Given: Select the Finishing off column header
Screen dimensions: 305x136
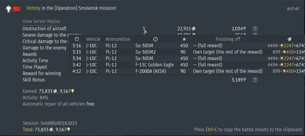Looking at the screenshot, I should click(228, 39).
